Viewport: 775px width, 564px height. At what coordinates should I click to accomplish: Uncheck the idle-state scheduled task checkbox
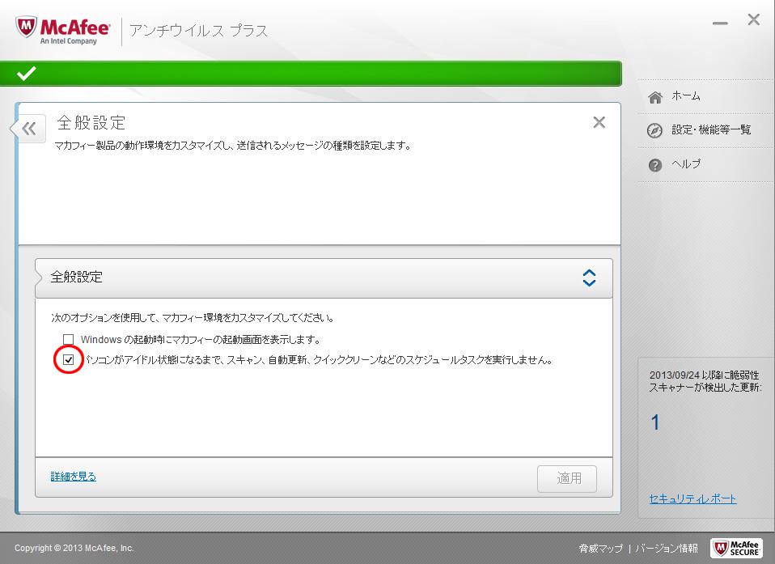coord(68,359)
